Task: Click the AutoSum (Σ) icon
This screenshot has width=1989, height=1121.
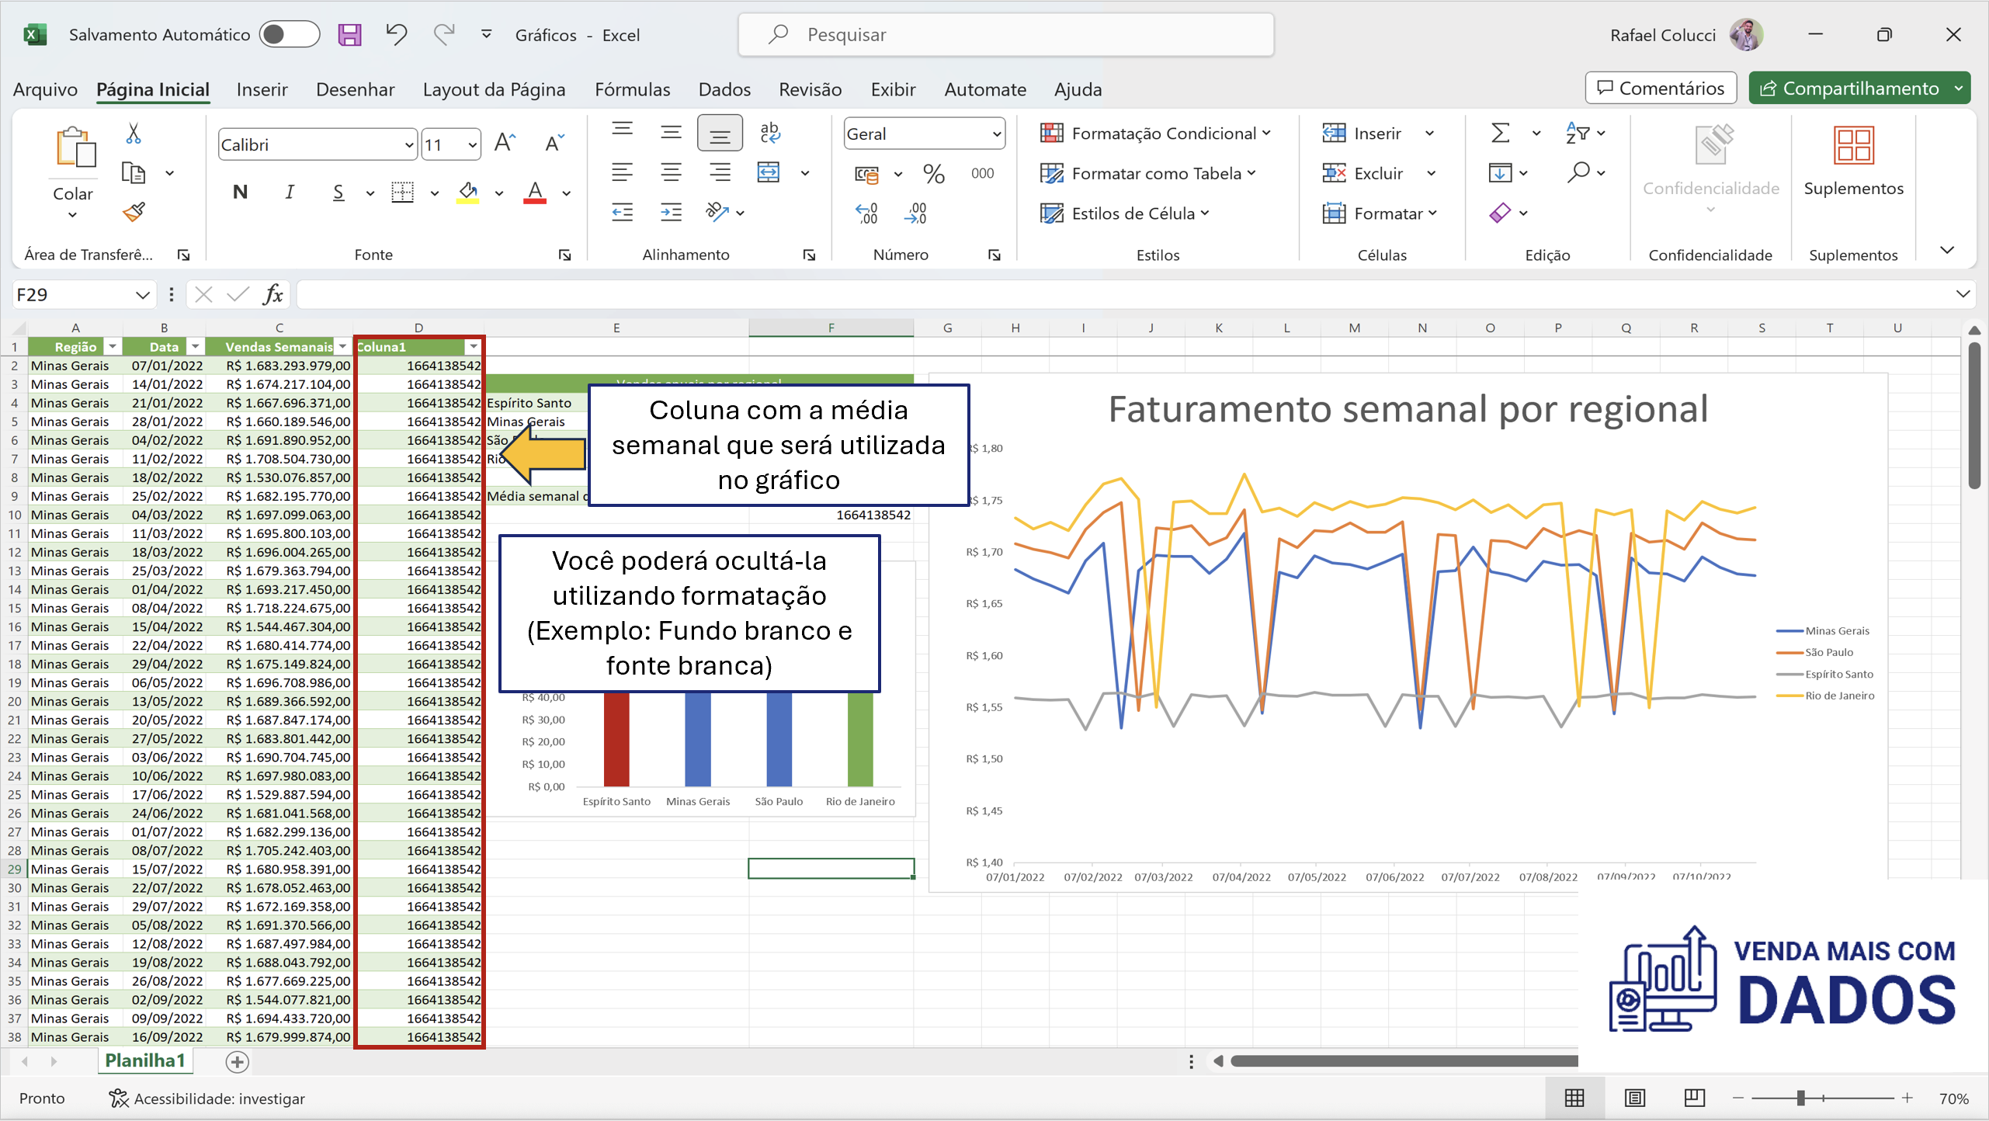Action: (x=1499, y=133)
